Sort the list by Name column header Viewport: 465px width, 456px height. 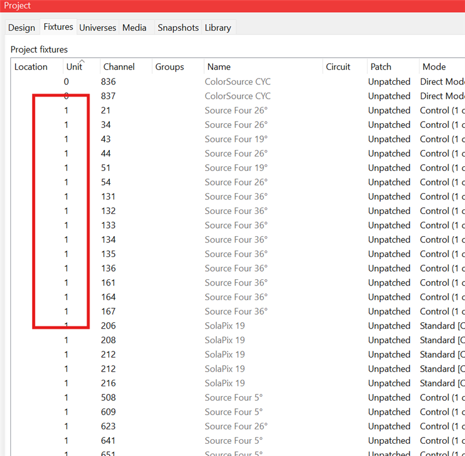pyautogui.click(x=219, y=67)
